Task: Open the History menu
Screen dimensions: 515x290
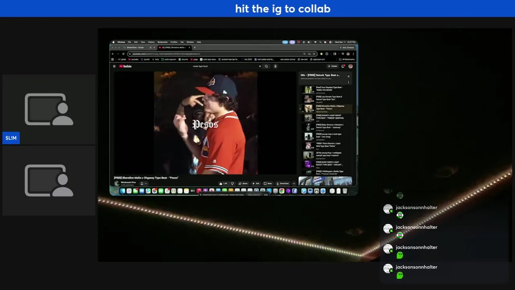Action: coord(151,42)
